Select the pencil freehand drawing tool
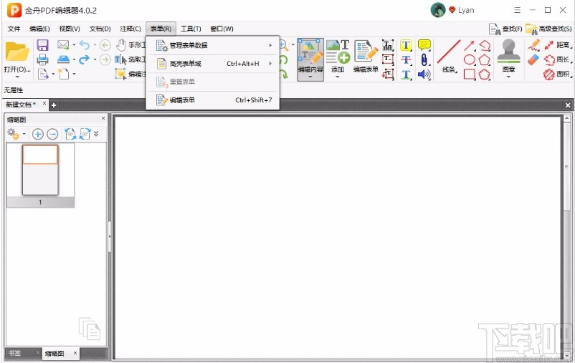Screen dimensions: 575x363 pyautogui.click(x=533, y=45)
